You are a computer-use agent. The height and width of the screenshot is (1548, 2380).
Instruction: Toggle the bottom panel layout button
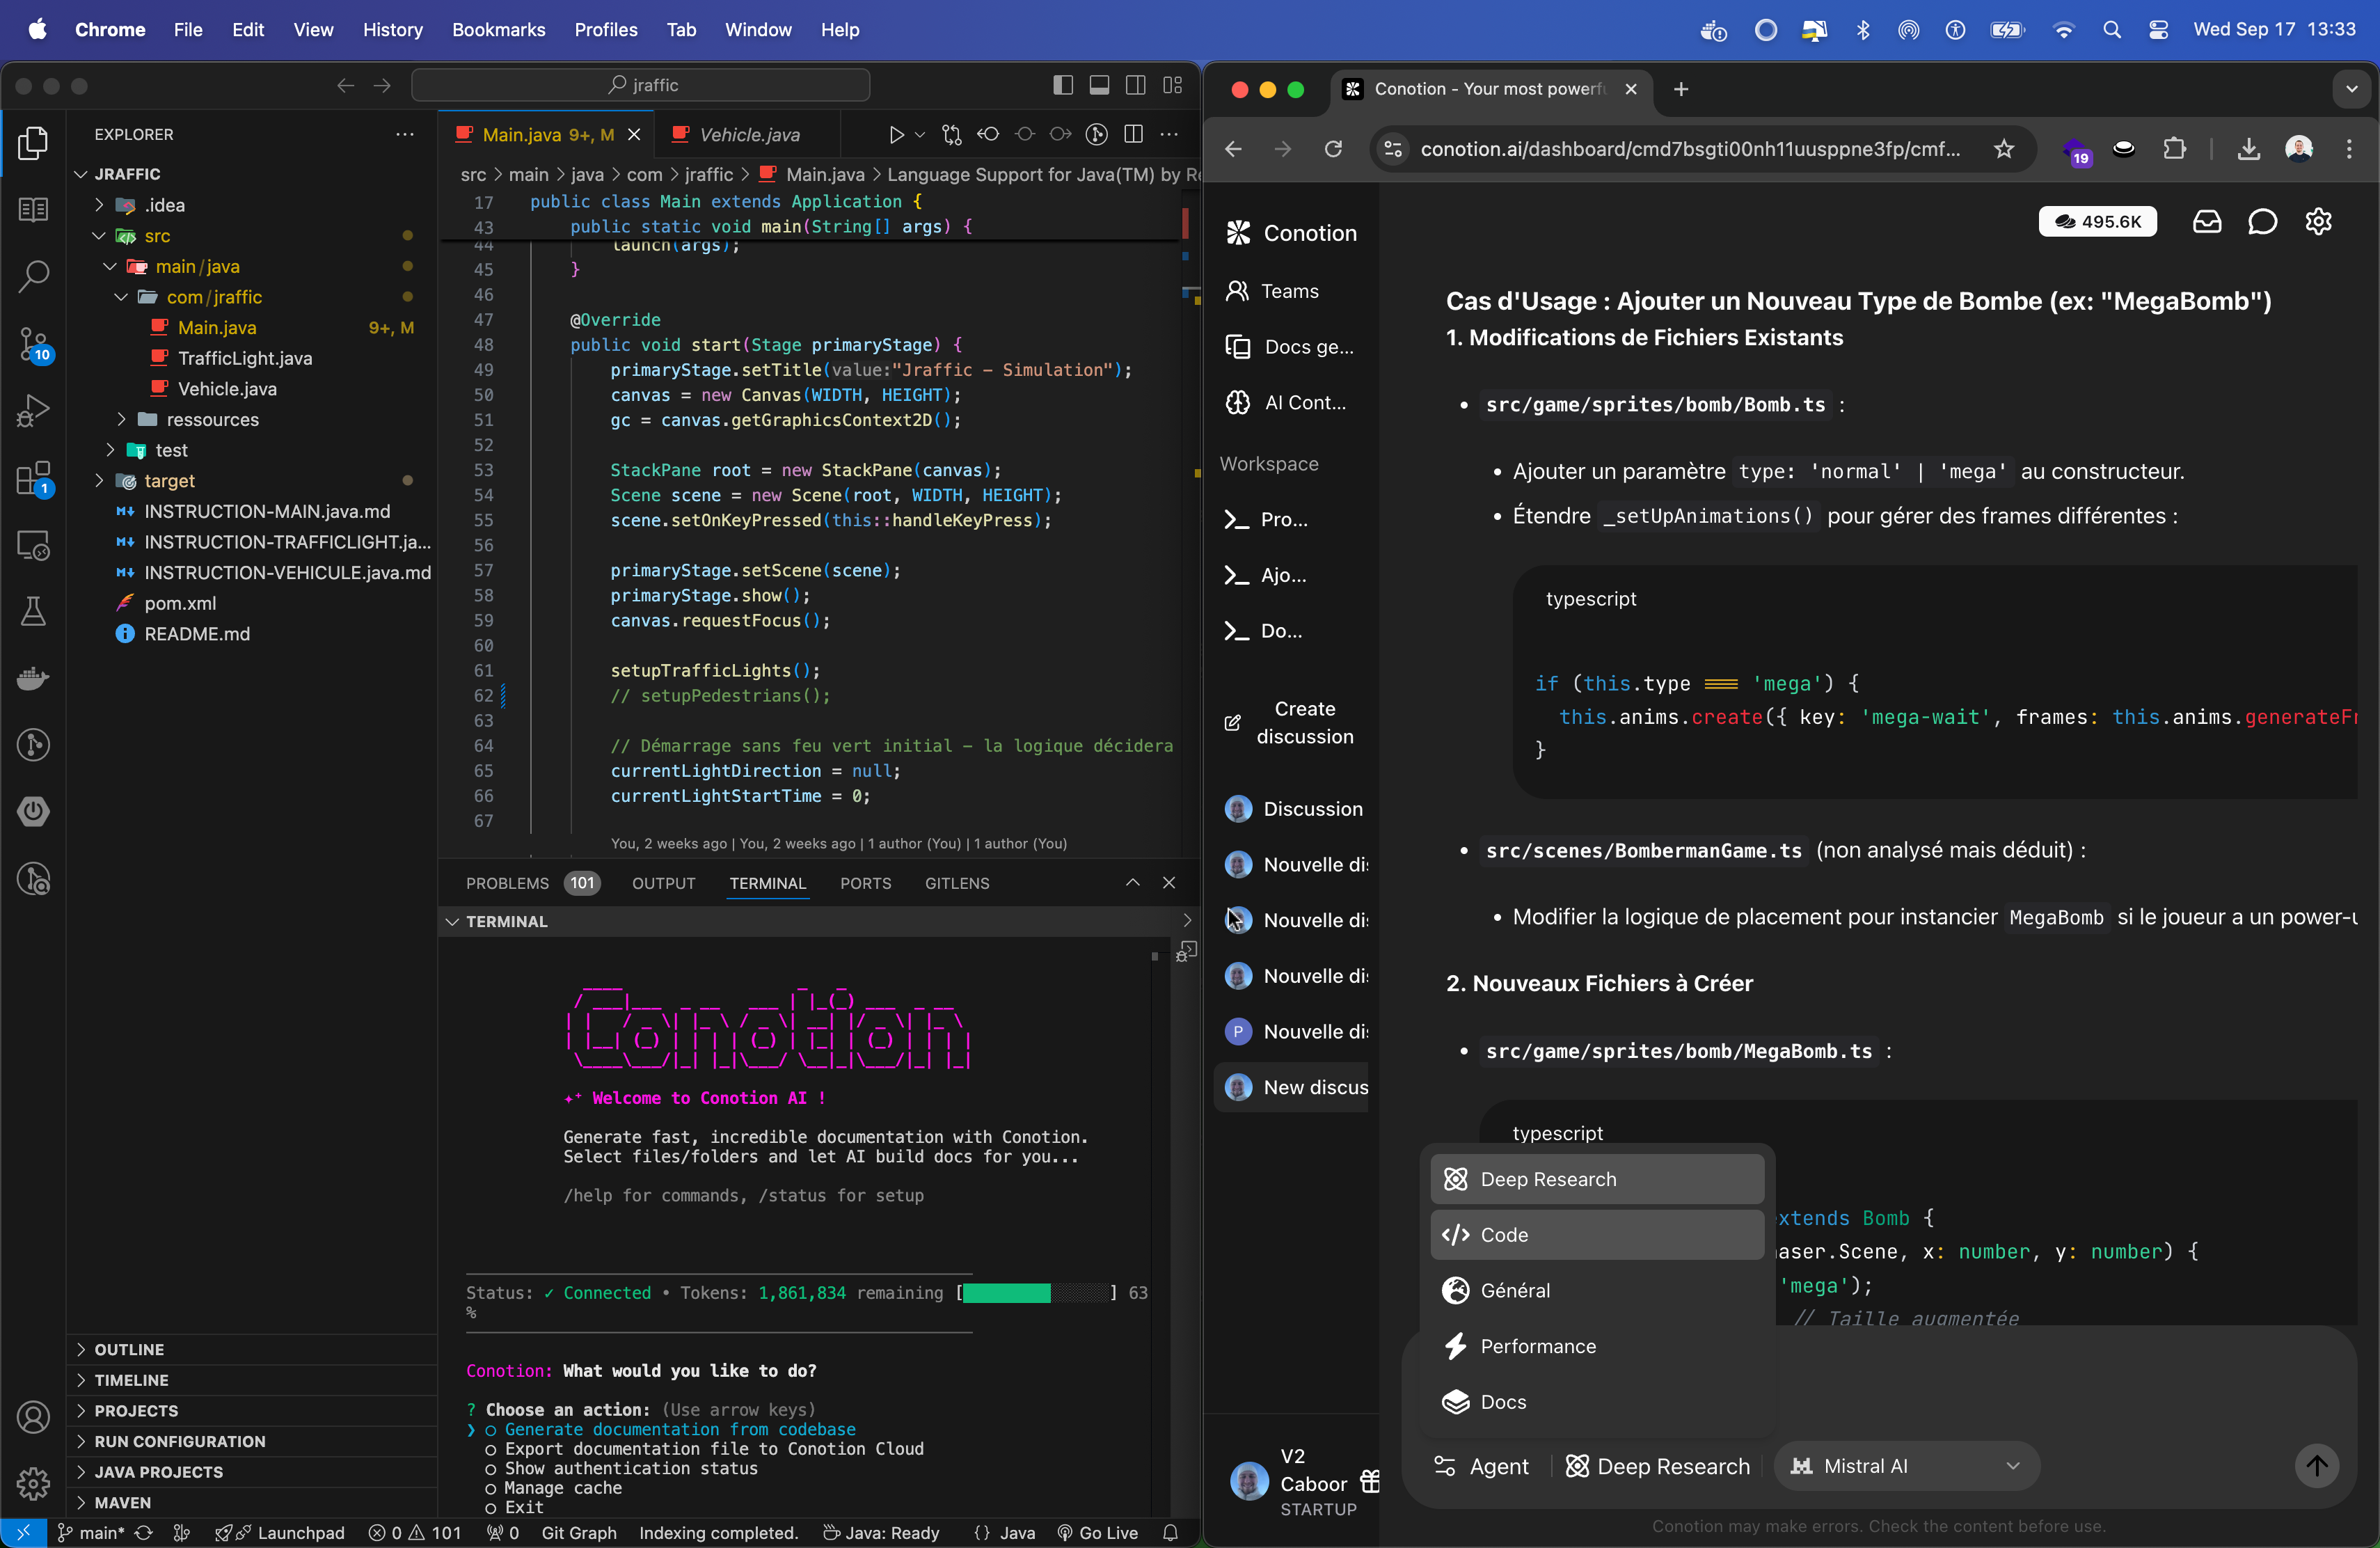[x=1099, y=85]
